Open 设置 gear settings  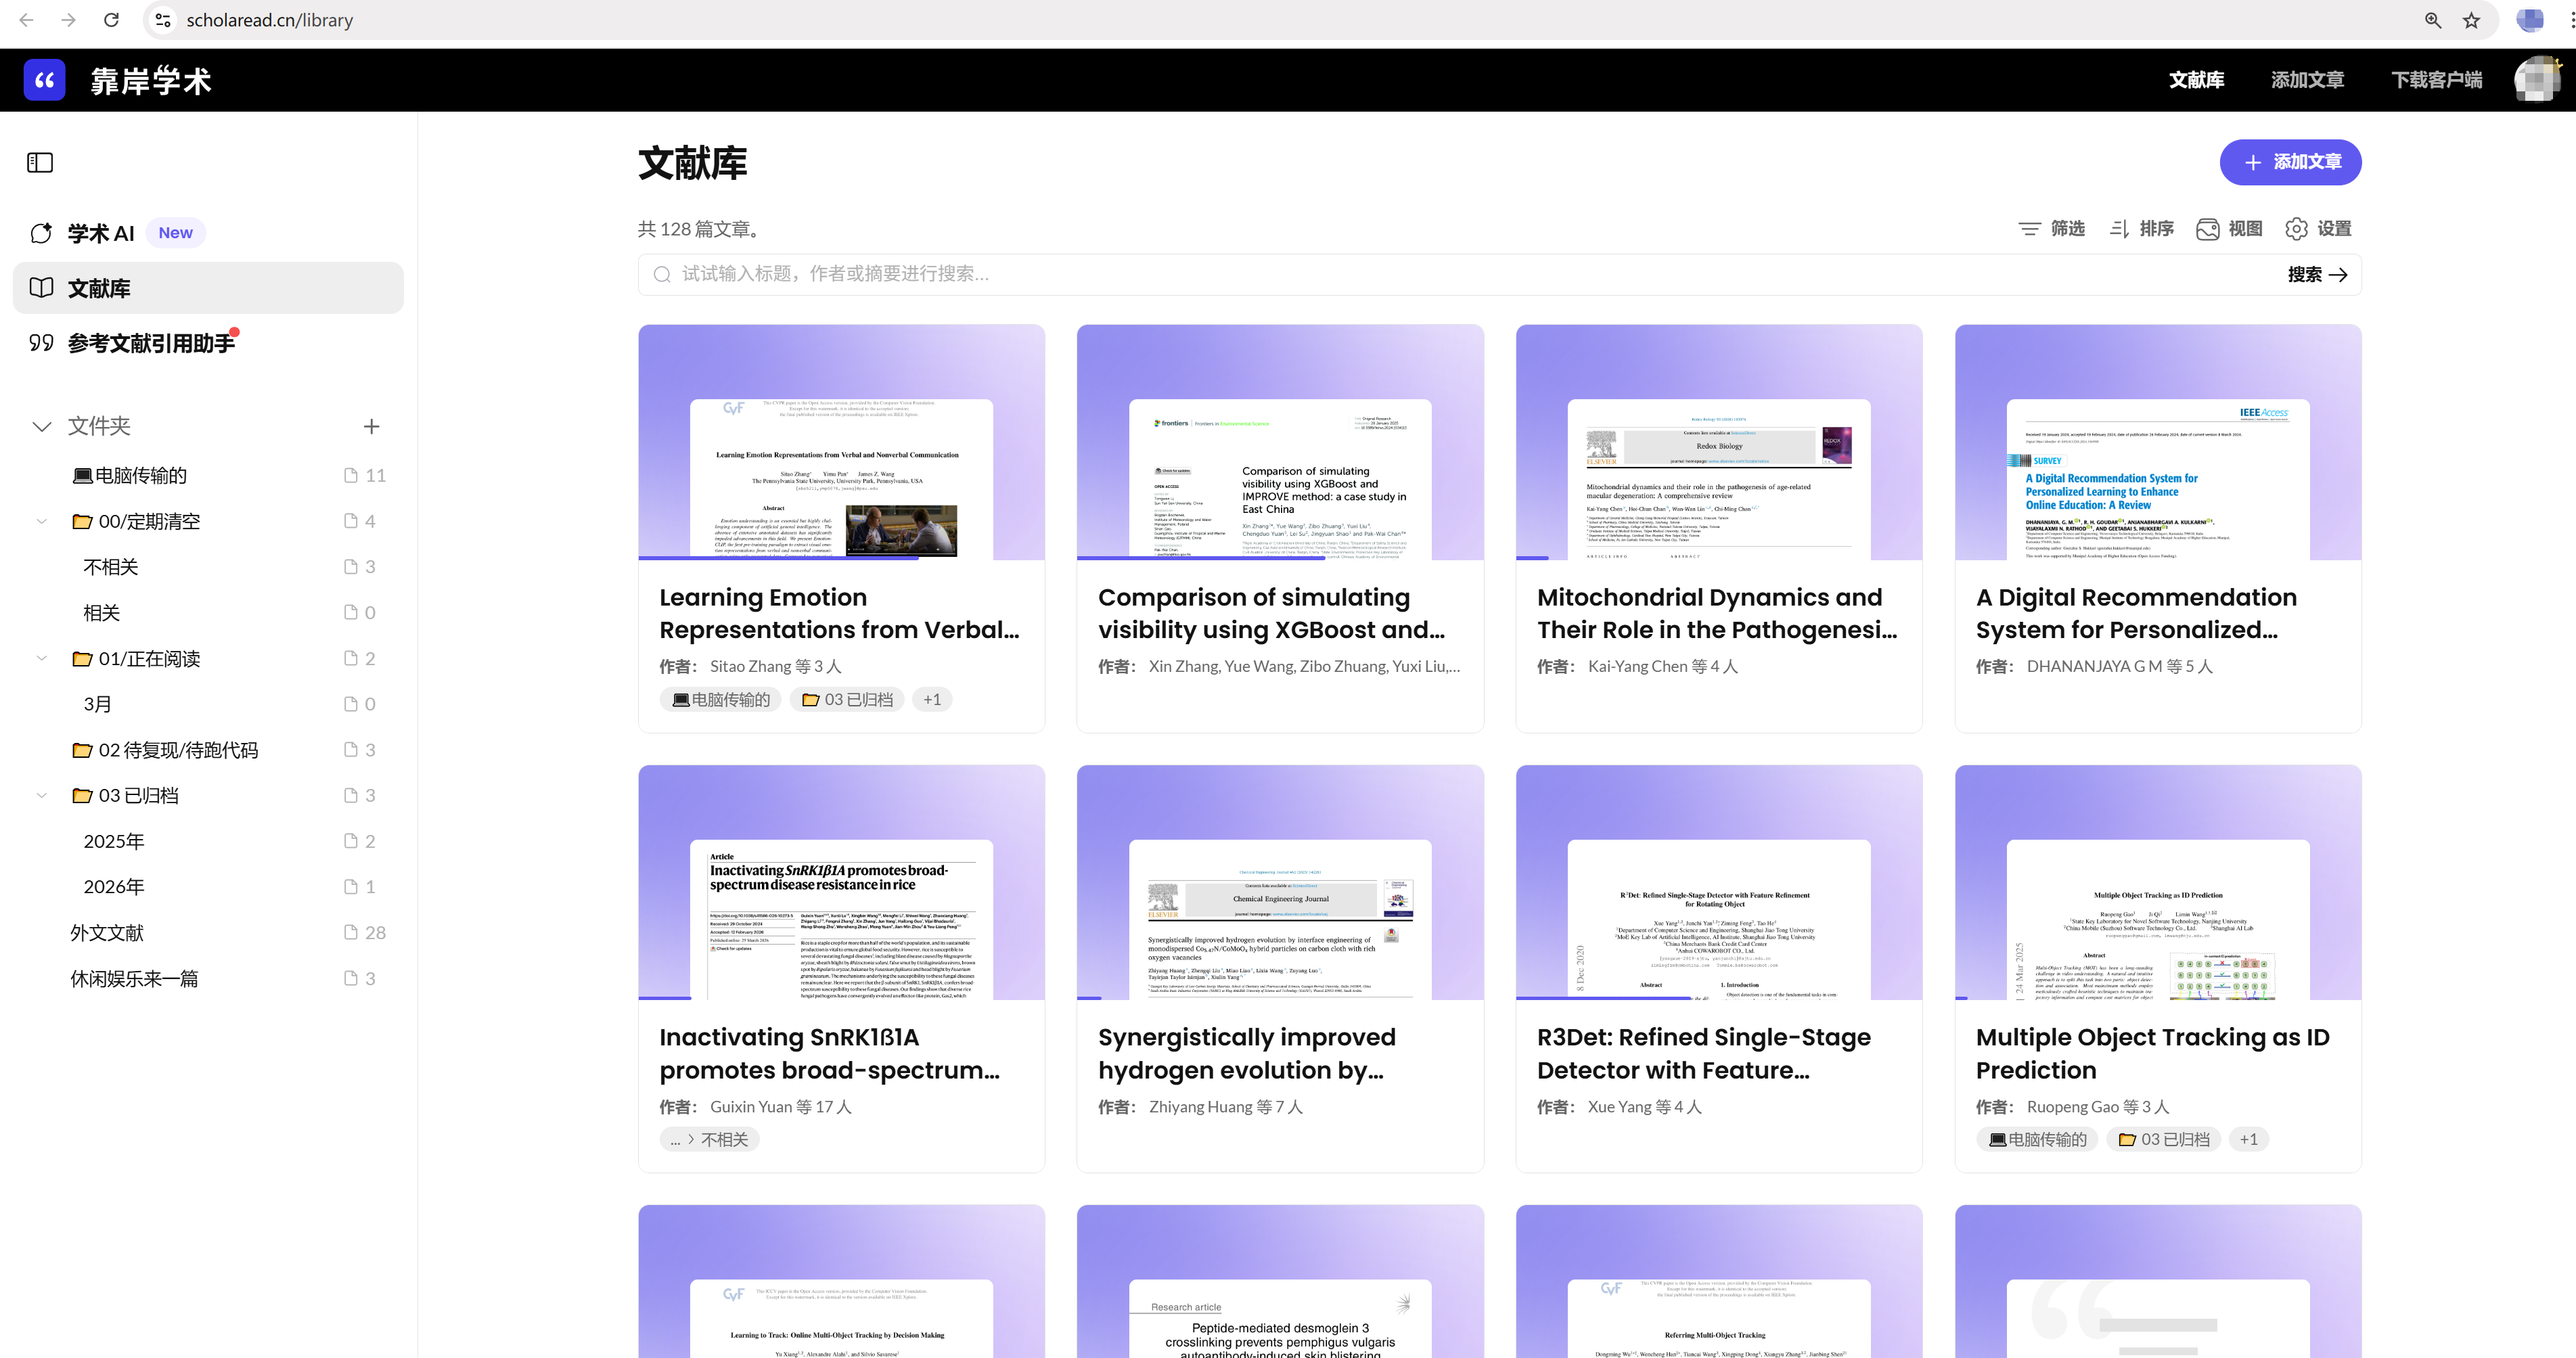tap(2318, 229)
